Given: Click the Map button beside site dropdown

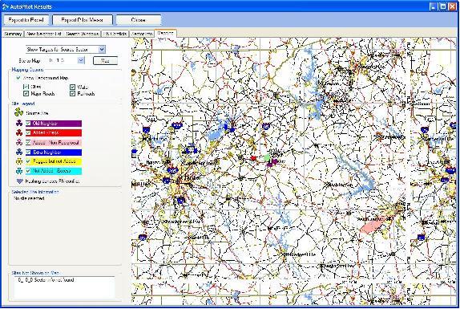Looking at the screenshot, I should [x=105, y=60].
